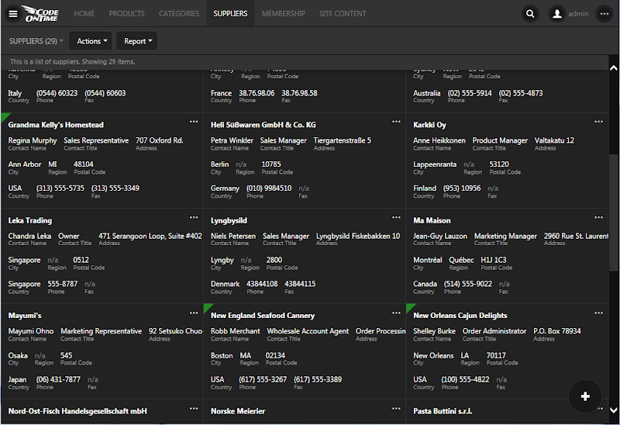Open more options for Leka Trading
Viewport: 620px width, 425px height.
point(194,218)
